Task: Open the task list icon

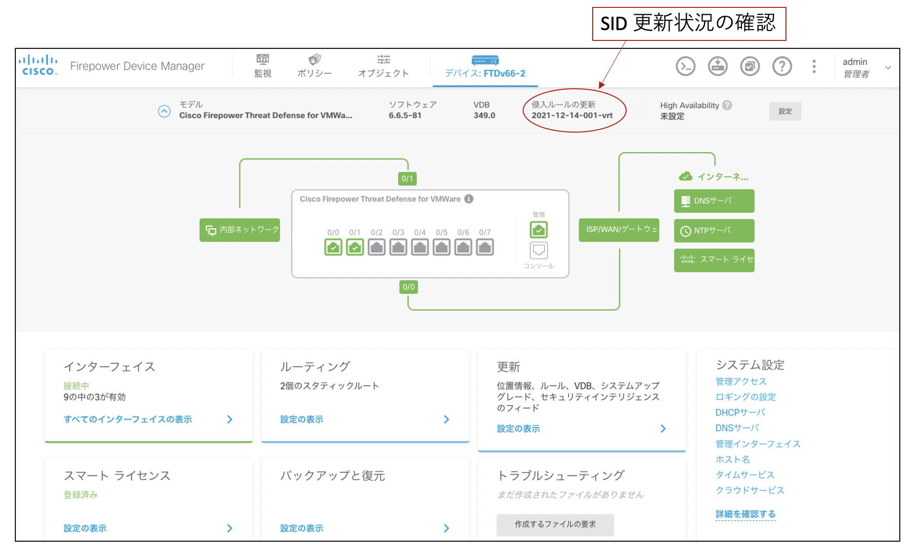Action: coord(749,66)
